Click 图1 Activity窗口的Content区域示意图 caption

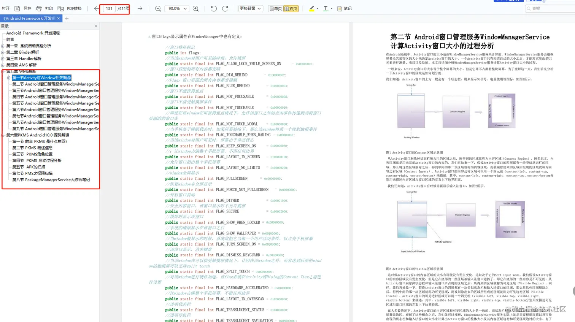(x=415, y=152)
